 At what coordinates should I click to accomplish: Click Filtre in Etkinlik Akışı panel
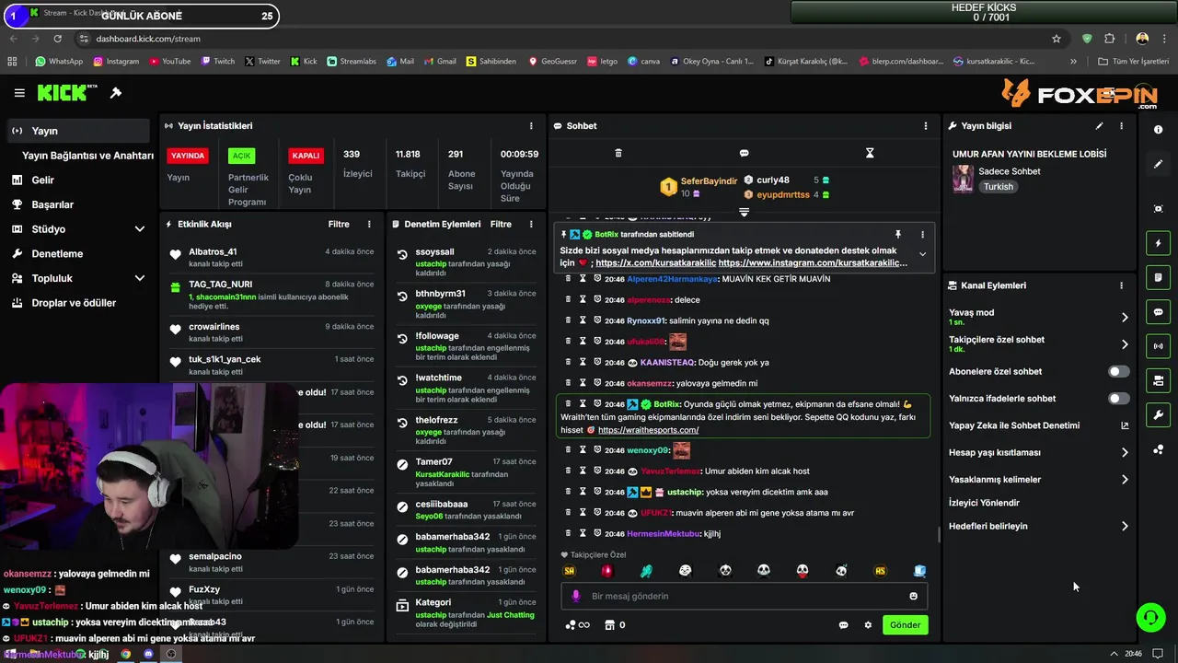339,224
